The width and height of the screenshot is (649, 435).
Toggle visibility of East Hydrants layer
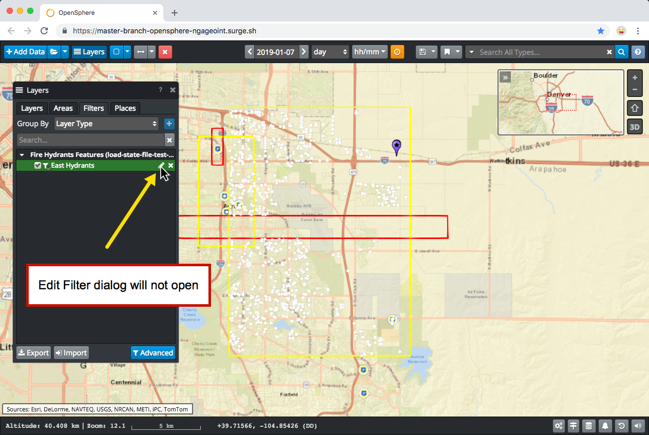pos(37,165)
